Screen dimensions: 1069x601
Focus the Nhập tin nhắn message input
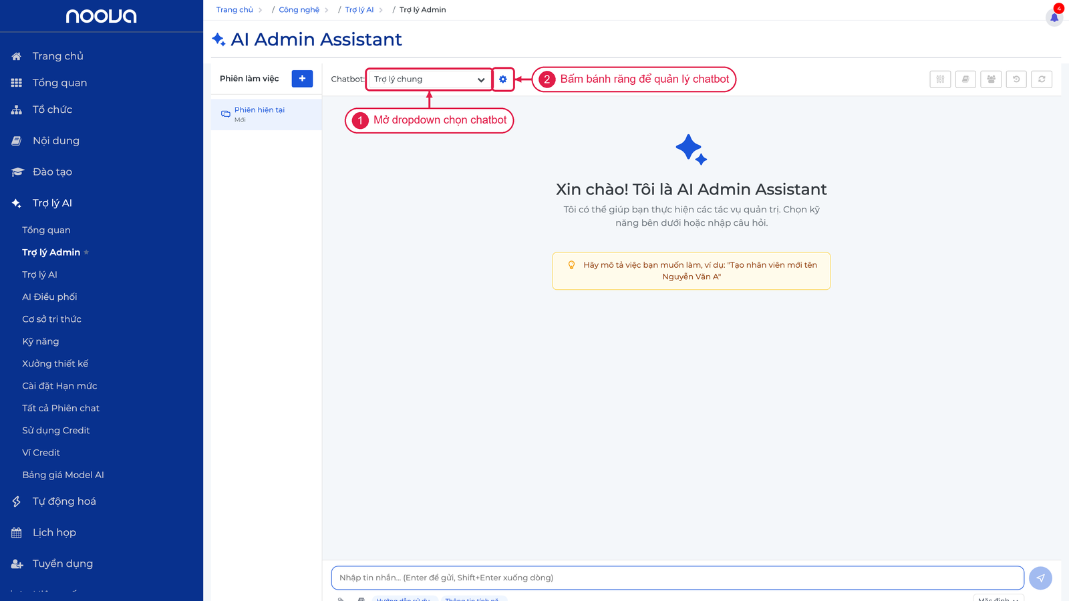677,578
